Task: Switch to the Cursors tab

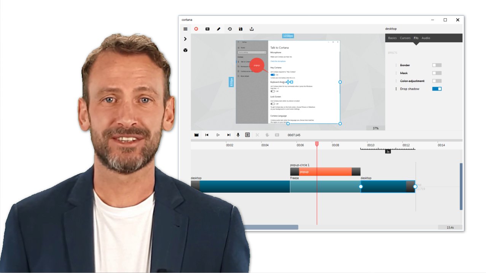Action: click(x=405, y=38)
